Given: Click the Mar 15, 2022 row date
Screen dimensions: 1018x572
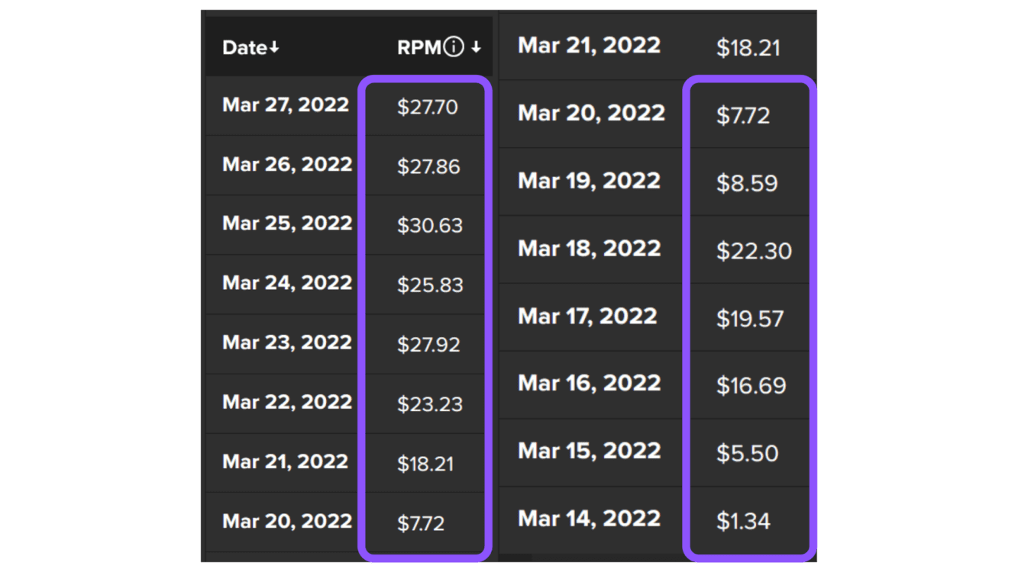Looking at the screenshot, I should [590, 451].
